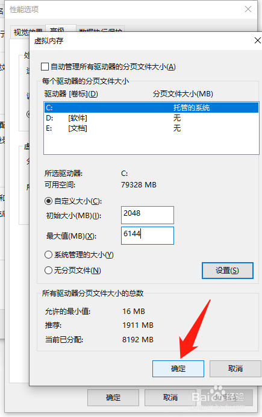Click the 1911 MB recommended value

[138, 325]
